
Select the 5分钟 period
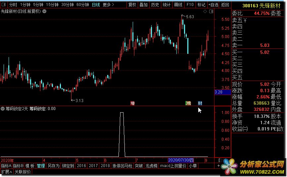(38, 5)
